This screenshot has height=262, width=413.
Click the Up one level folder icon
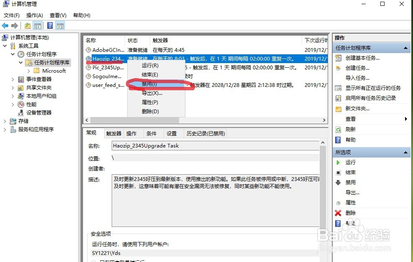[27, 26]
